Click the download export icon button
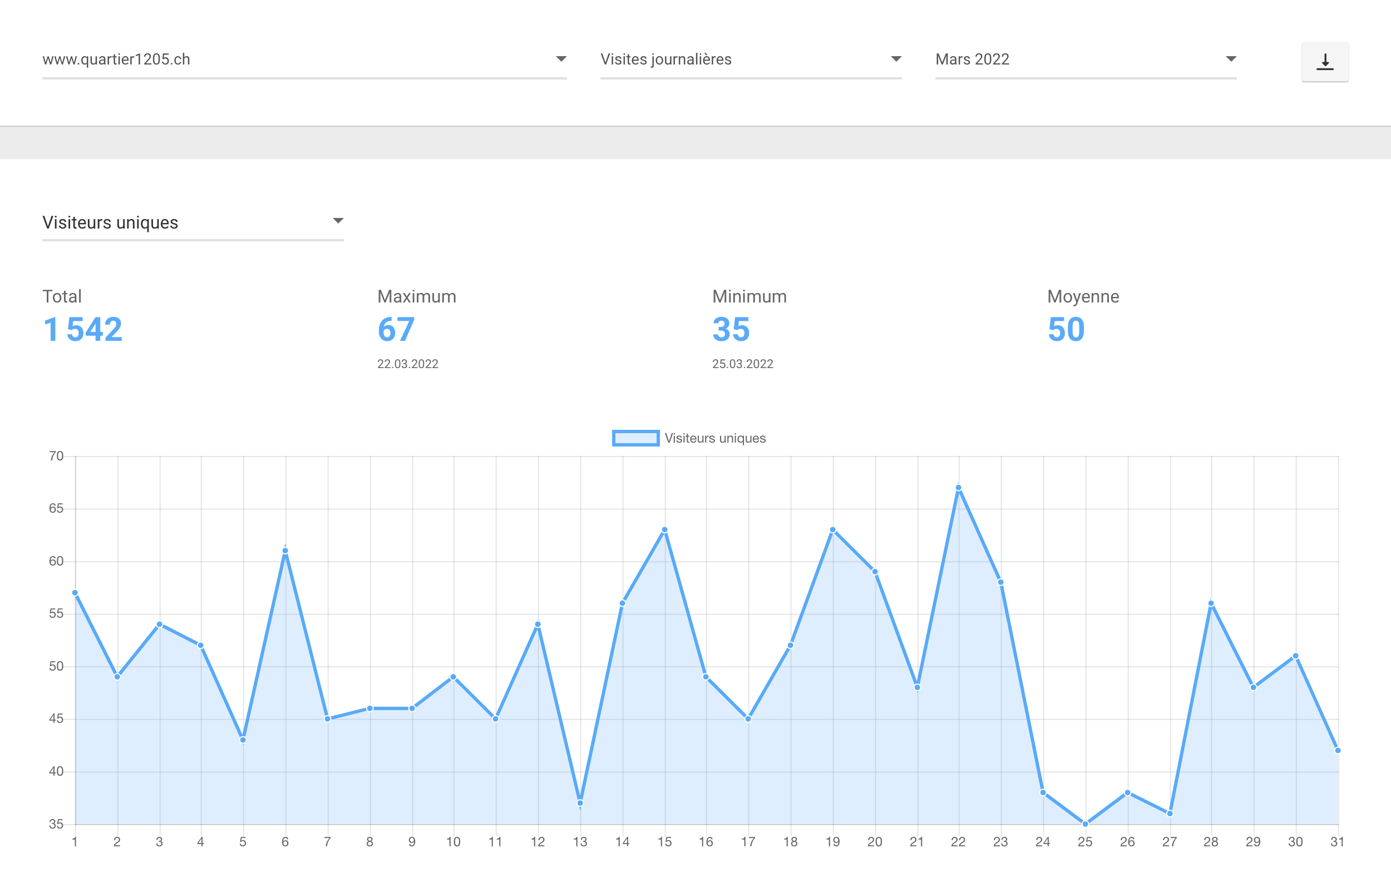 [1325, 62]
